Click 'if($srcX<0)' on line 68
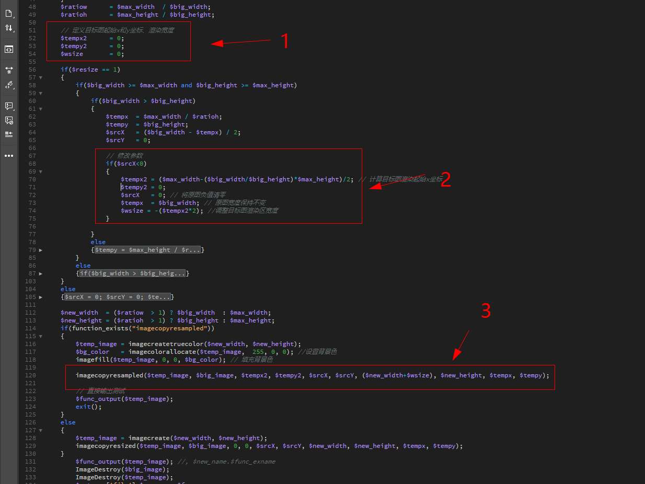645x484 pixels. click(126, 164)
